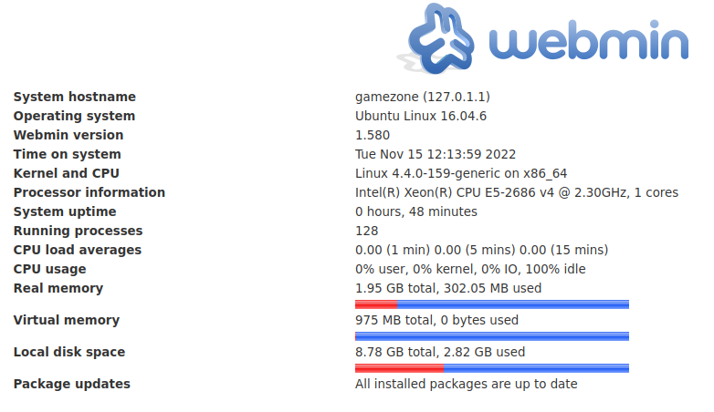Click the Webmin logo icon

(443, 38)
